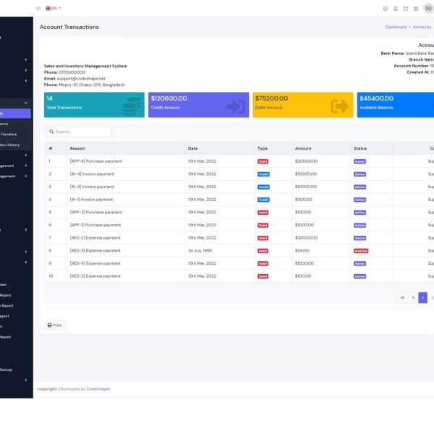Click the coins icon on Total Transactions card
Screen dimensions: 434x434
(131, 106)
